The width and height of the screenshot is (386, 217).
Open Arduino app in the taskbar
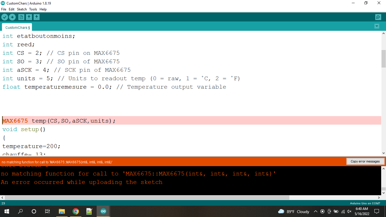coord(103,211)
